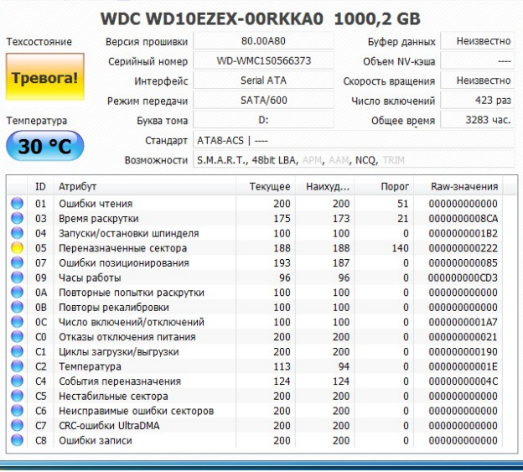The width and height of the screenshot is (523, 472).
Task: Click the blue status icon for Ошибки позиционирования
Action: click(x=17, y=262)
